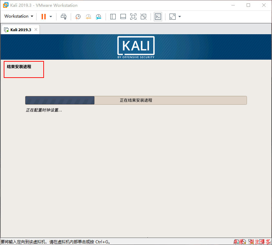Click the VMware Workstation title bar icon
This screenshot has width=272, height=245.
pos(5,5)
